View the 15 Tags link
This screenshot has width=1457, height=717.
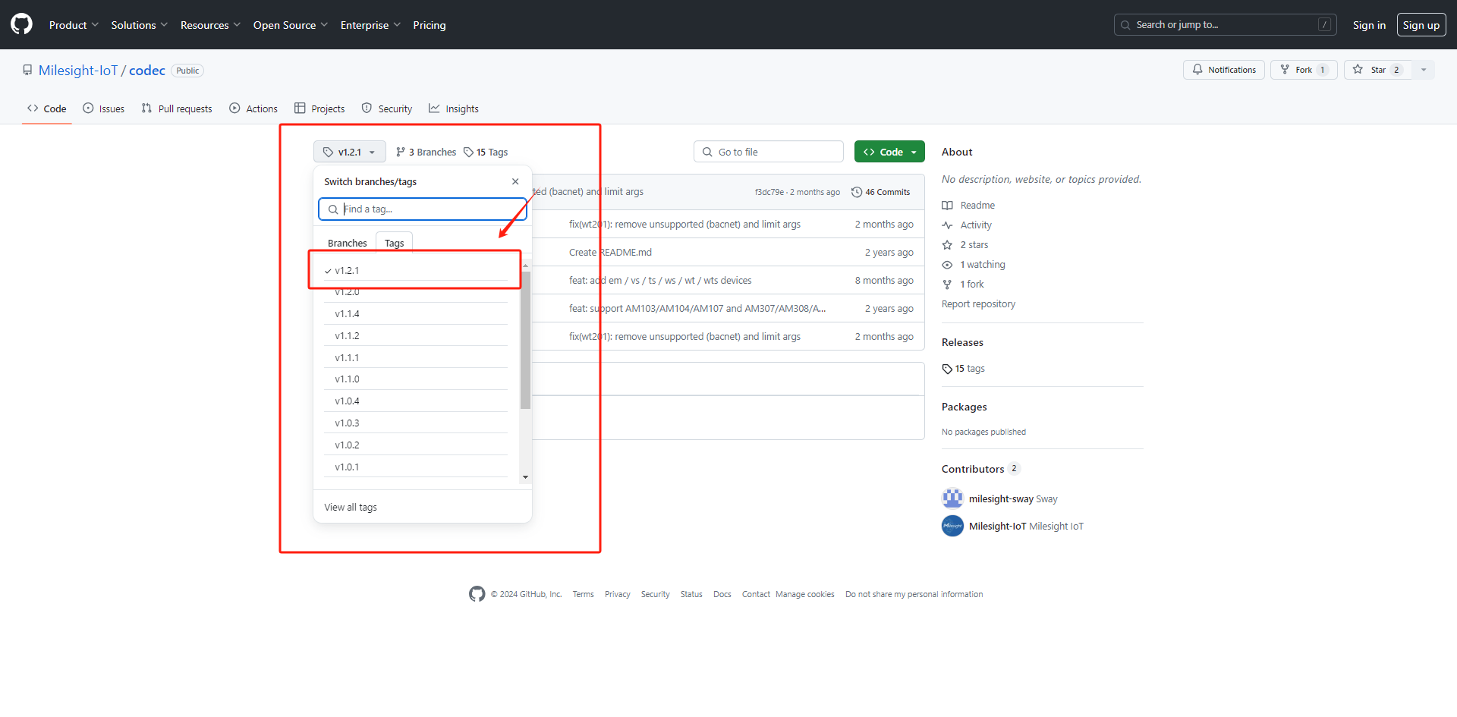[486, 152]
